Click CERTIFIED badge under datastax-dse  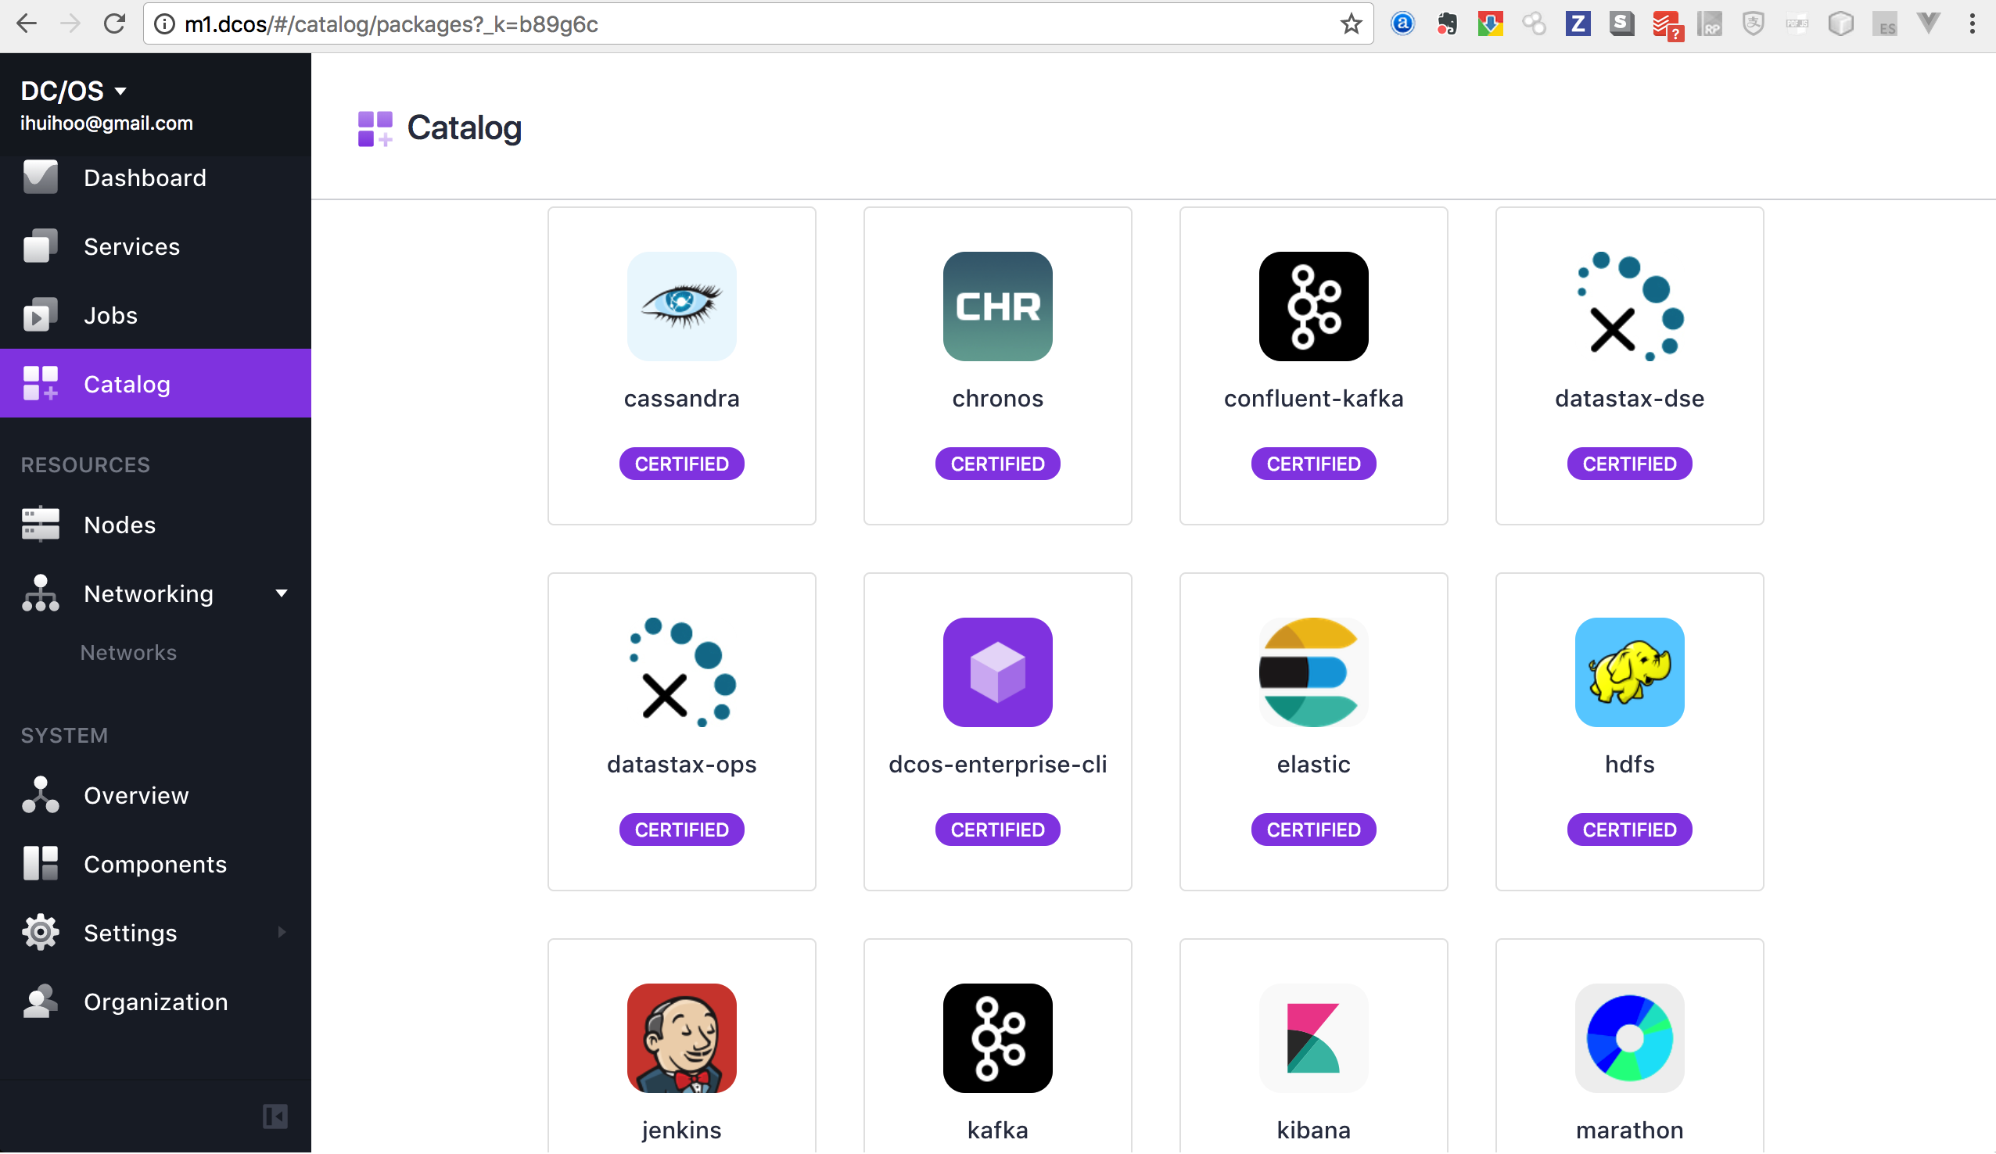tap(1629, 464)
